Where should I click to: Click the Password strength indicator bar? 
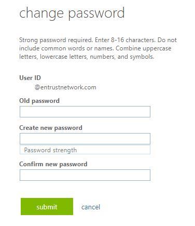coord(85,150)
